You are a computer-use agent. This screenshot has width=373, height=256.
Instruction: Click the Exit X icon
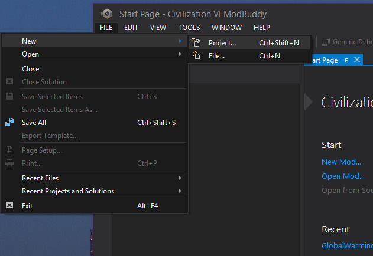pos(9,206)
